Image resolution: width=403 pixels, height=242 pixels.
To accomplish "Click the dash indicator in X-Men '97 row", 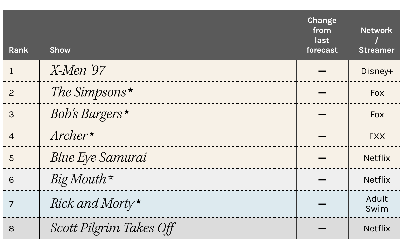I will [x=322, y=71].
